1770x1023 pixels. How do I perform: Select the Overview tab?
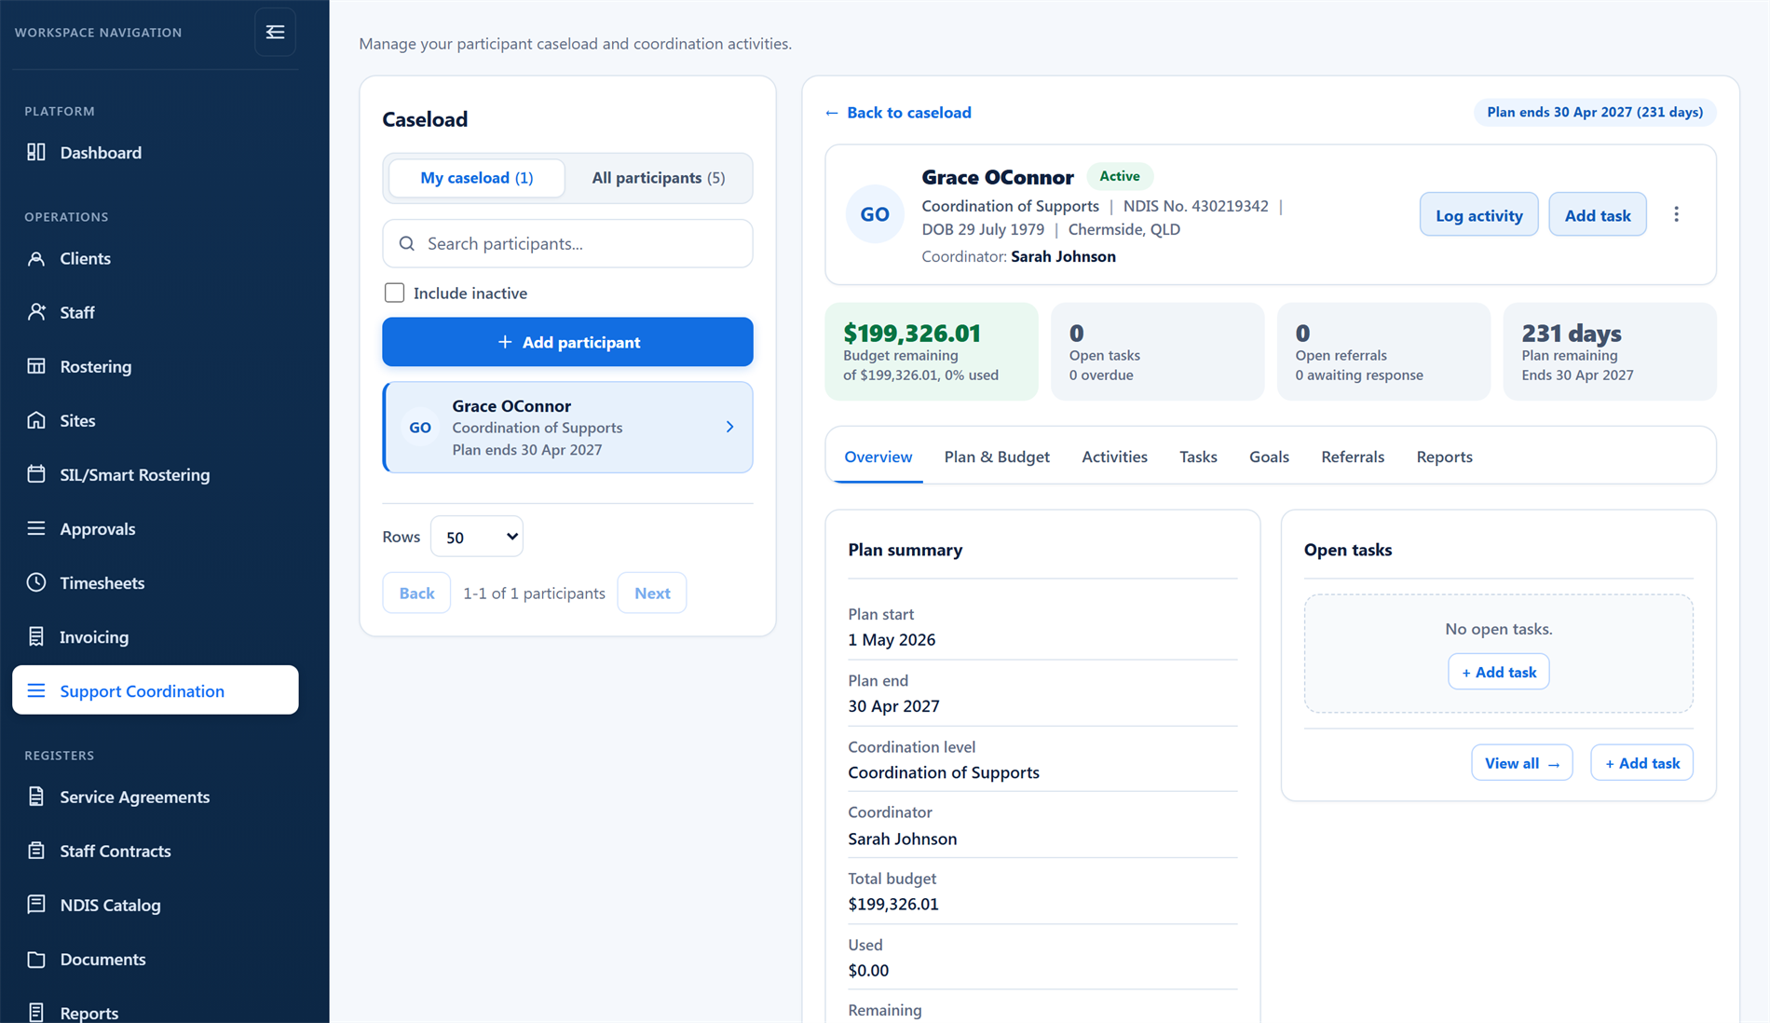click(878, 457)
